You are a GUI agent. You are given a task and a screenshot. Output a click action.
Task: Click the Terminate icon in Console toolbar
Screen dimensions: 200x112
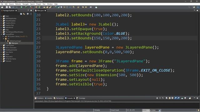[157, 98]
